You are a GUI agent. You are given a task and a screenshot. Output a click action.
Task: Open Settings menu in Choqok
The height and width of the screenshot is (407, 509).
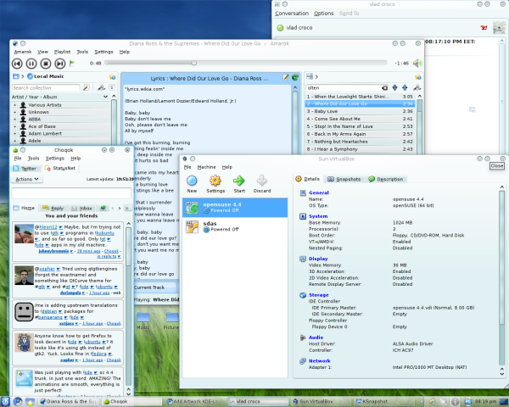(x=55, y=159)
